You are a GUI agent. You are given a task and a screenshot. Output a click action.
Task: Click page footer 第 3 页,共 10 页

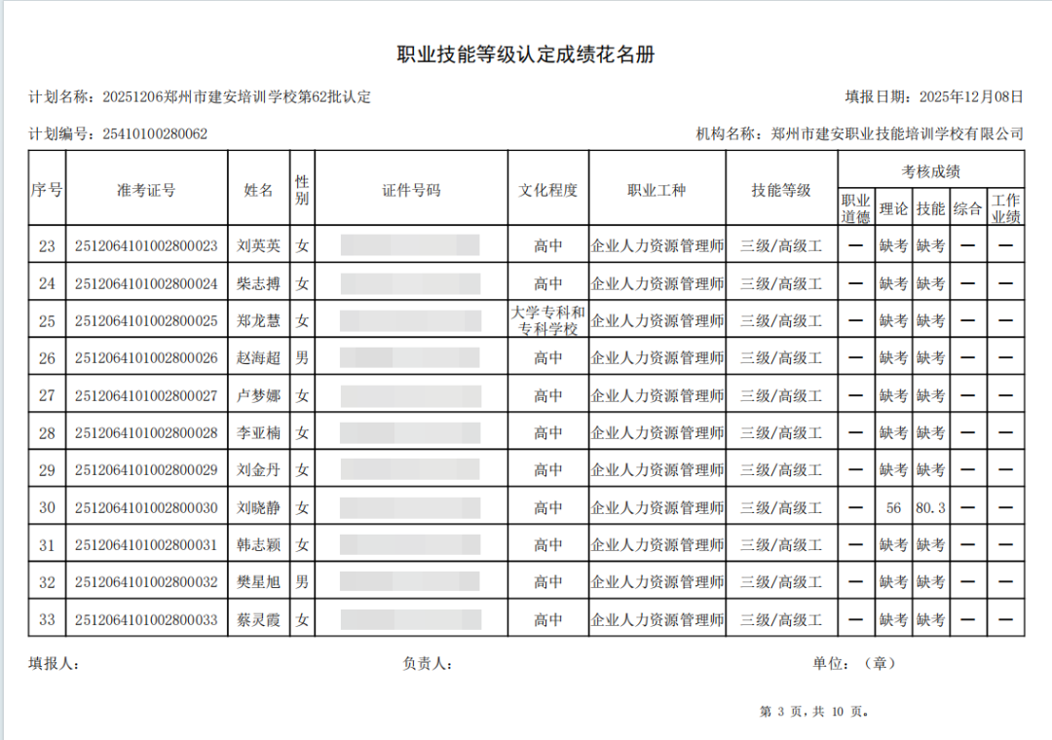813,712
